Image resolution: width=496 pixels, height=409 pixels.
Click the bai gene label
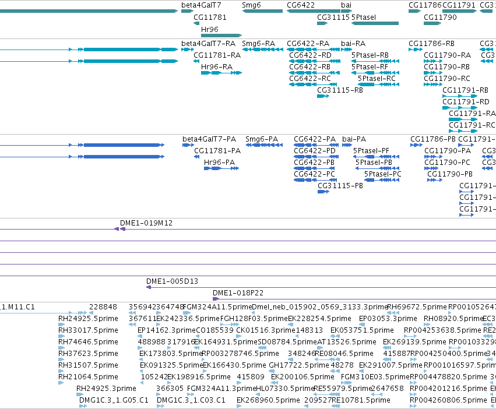click(346, 5)
